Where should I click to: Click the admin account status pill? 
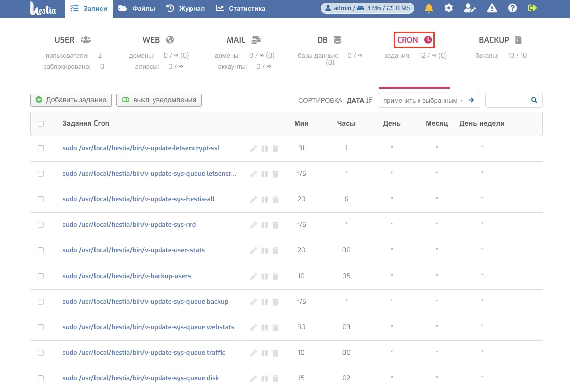tap(367, 8)
